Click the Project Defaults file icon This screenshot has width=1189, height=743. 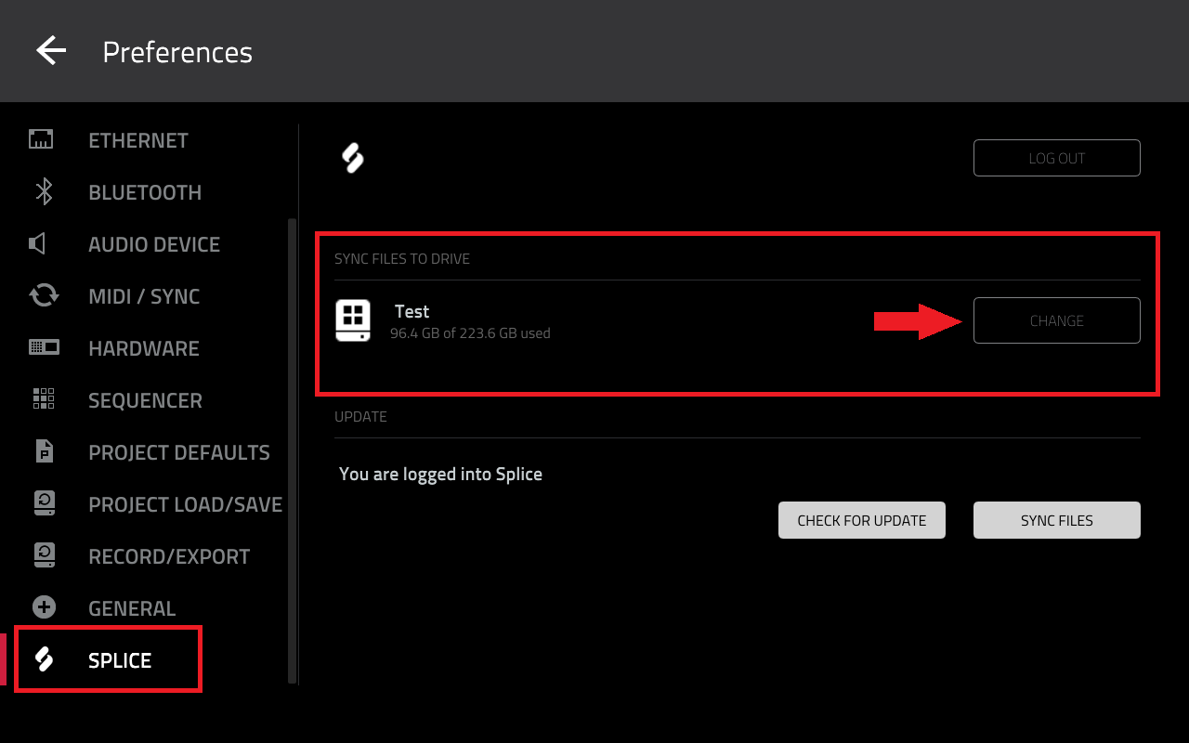(44, 451)
